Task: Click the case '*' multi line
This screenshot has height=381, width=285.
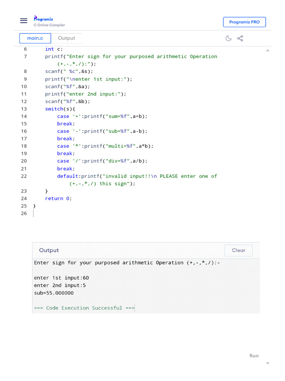Action: tap(105, 146)
